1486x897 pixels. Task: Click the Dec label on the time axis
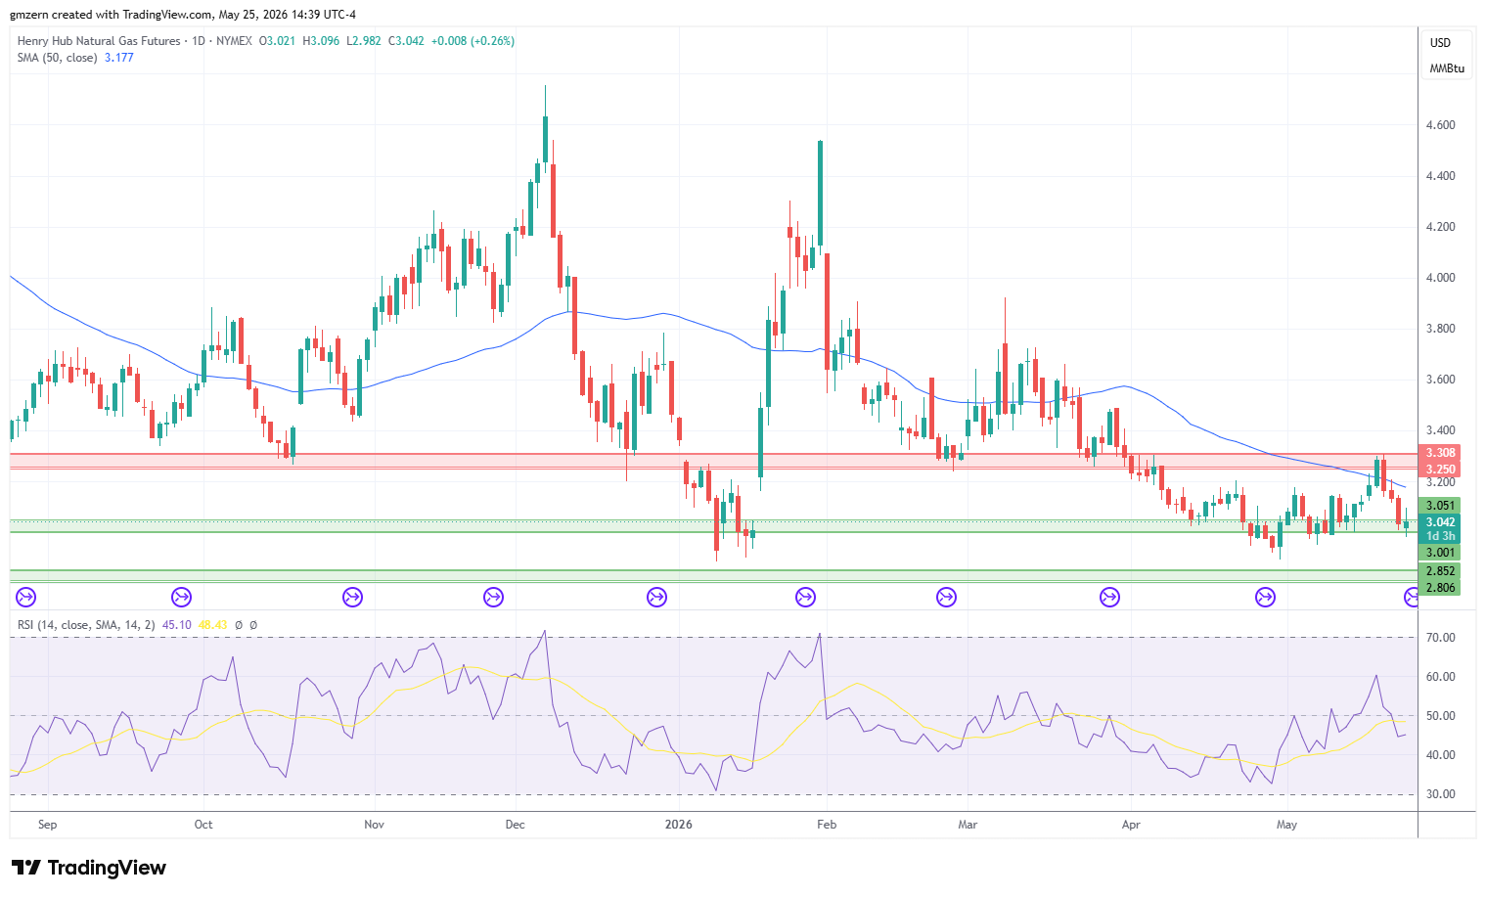point(515,825)
